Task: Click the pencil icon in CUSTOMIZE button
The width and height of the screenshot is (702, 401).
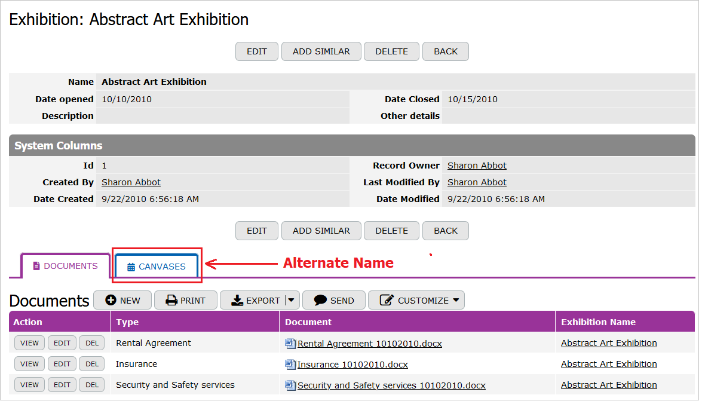Action: (x=387, y=300)
